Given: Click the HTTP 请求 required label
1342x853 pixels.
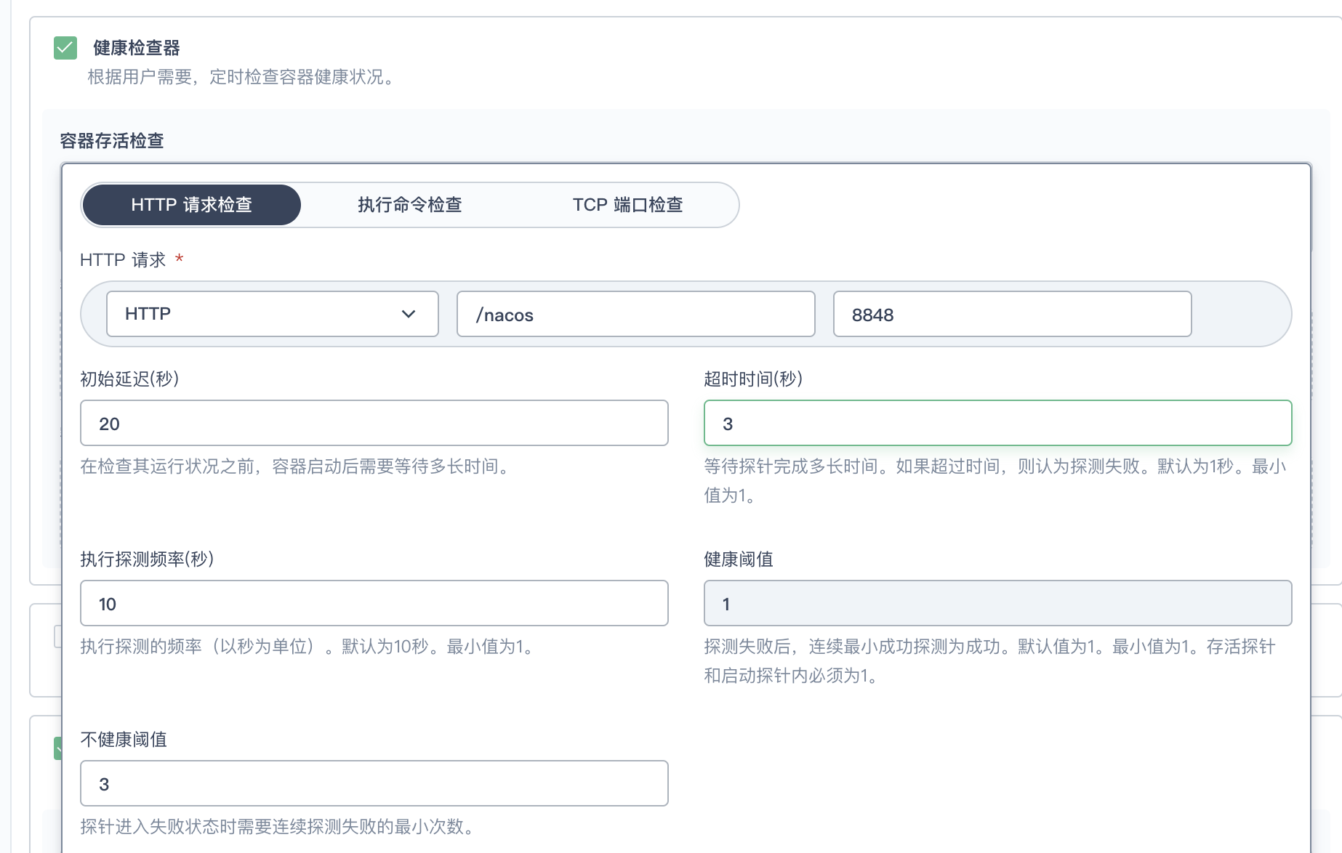Looking at the screenshot, I should (132, 260).
